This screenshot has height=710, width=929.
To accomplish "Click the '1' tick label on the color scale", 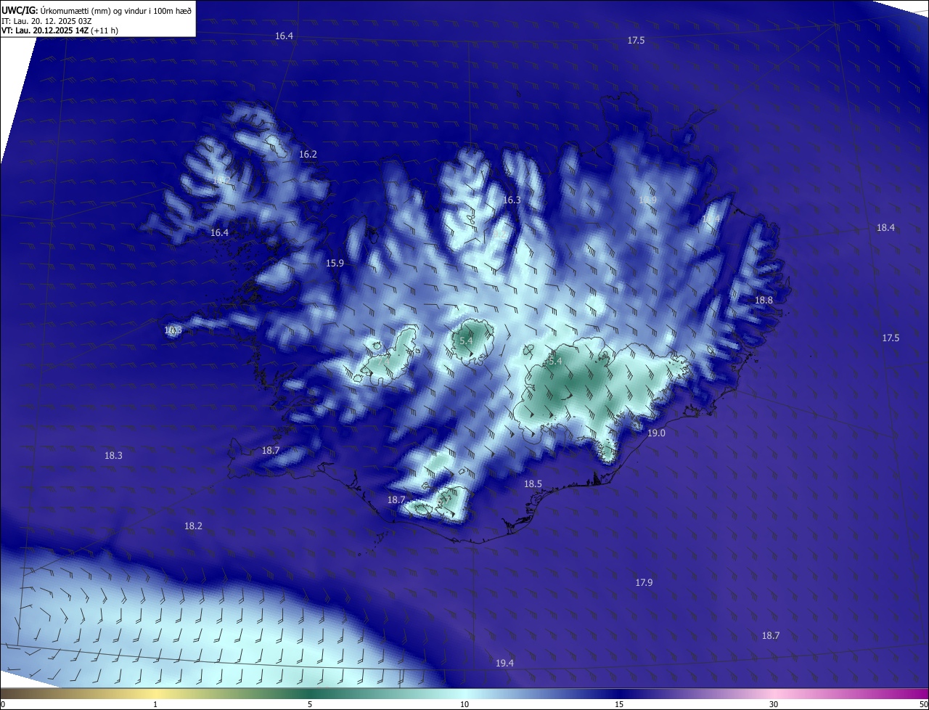I will 155,704.
